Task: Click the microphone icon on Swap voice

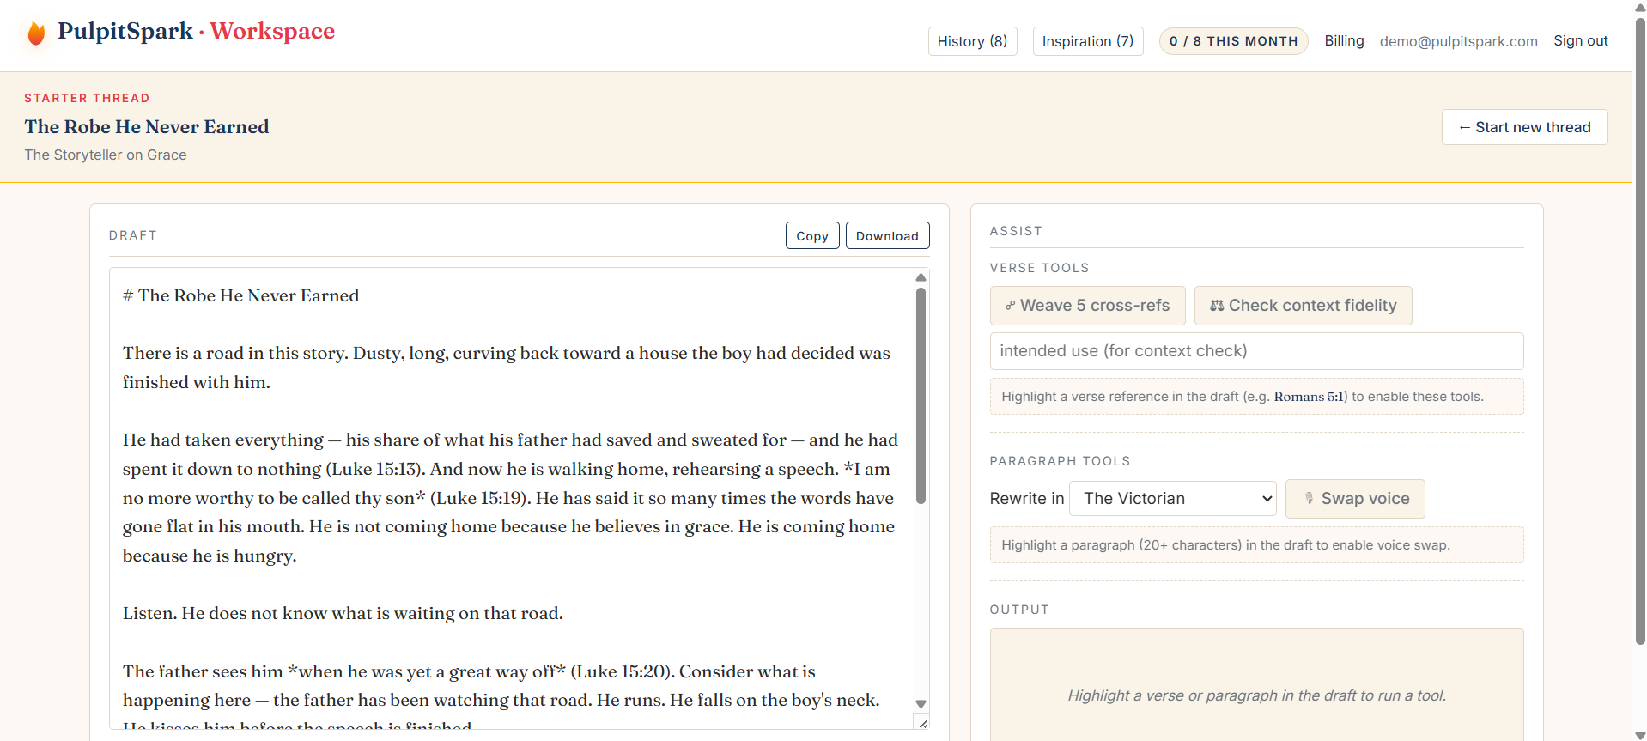Action: [1309, 499]
